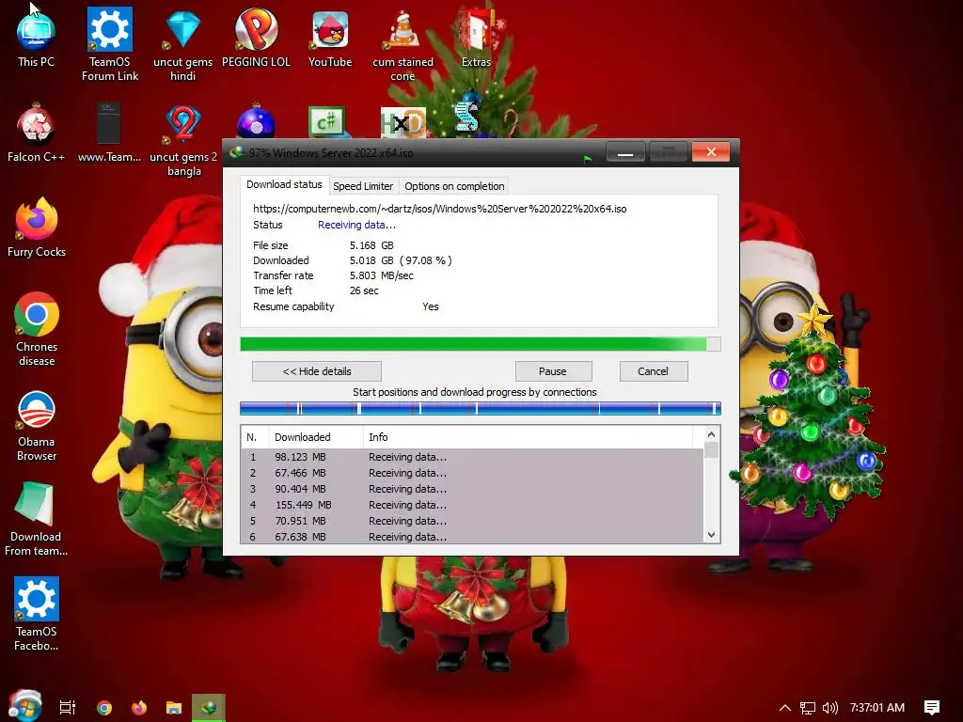Image resolution: width=963 pixels, height=722 pixels.
Task: Open the Options on completion tab
Action: click(x=454, y=186)
